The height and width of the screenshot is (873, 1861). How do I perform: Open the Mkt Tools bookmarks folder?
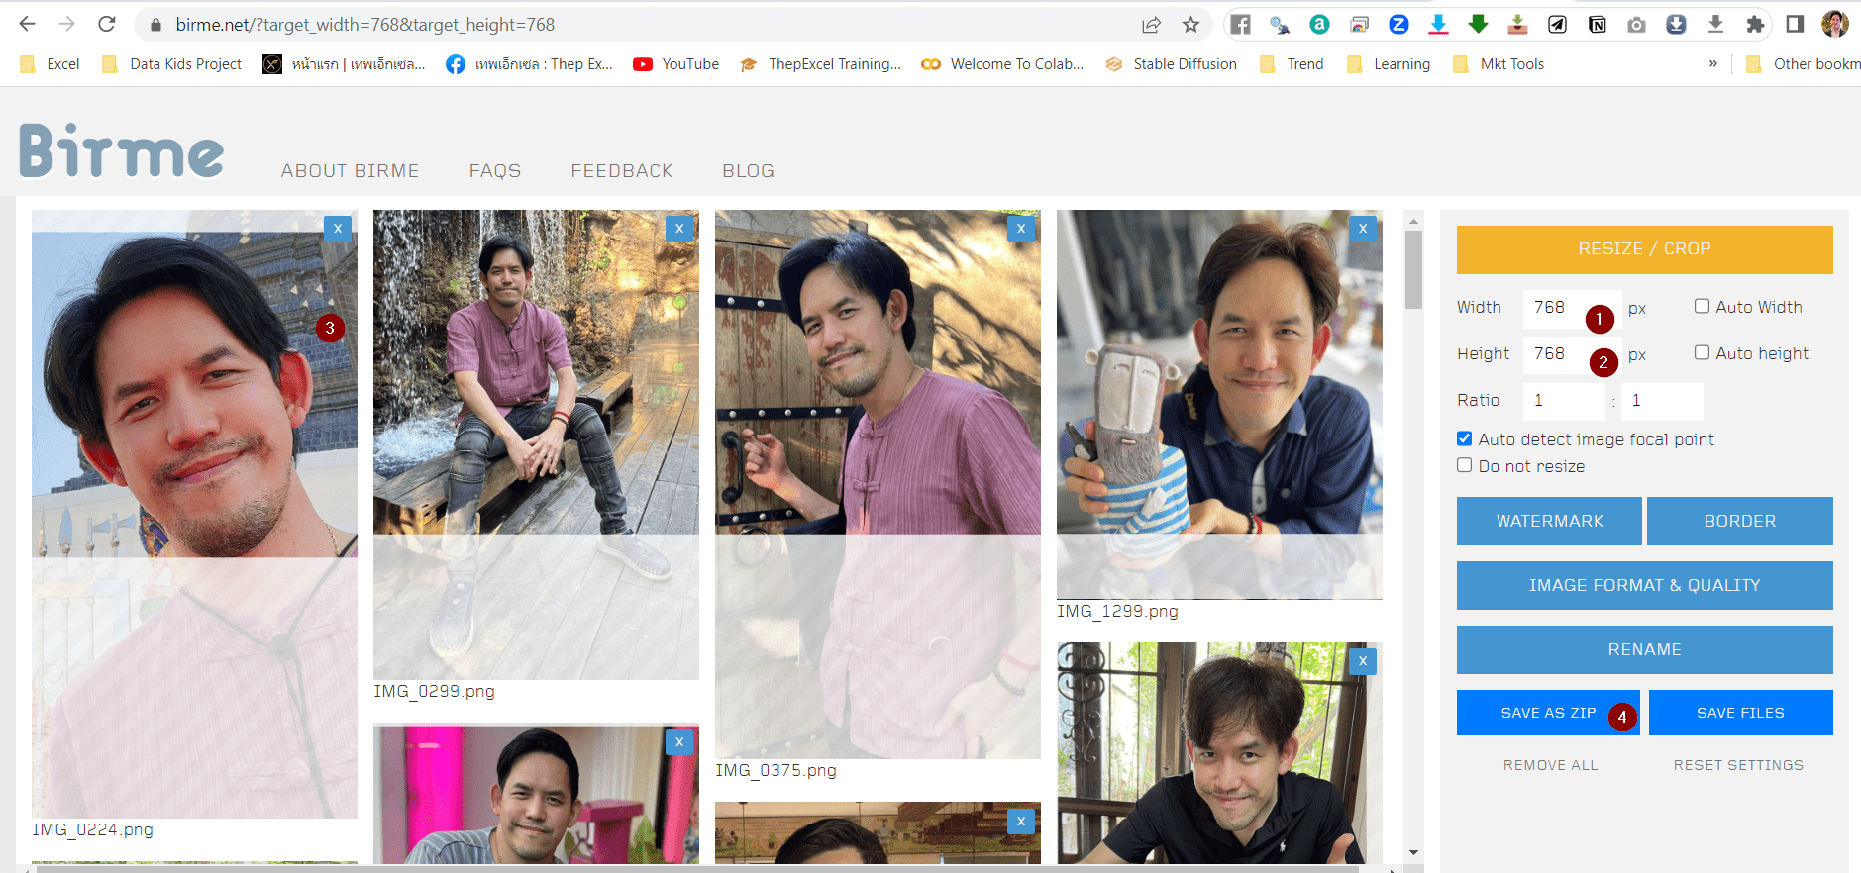(x=1499, y=64)
